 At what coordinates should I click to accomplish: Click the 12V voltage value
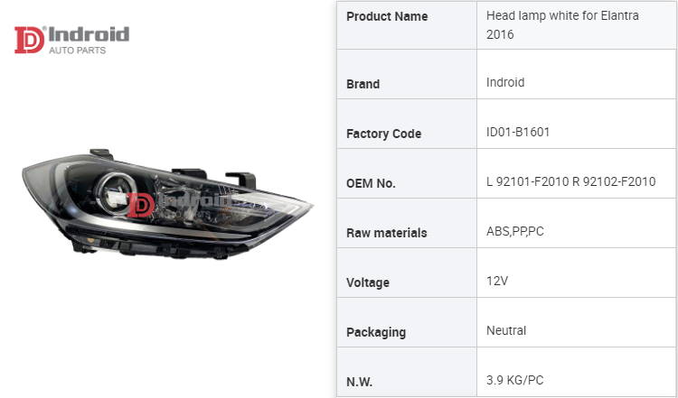[x=497, y=281]
